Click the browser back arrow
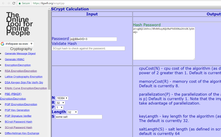Screen dimensions: 221x137 (x=3, y=3)
